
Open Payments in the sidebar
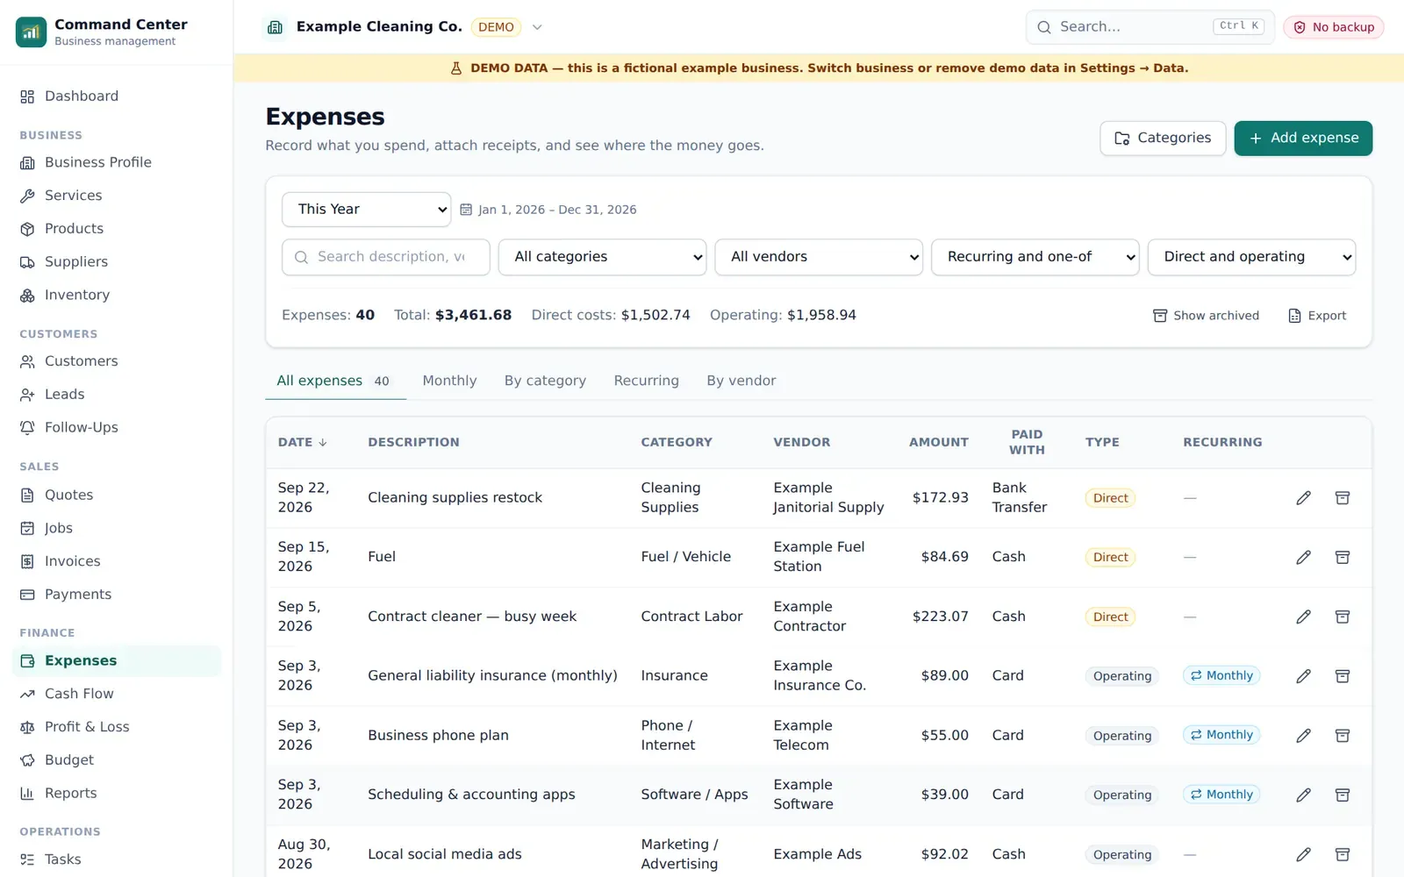(x=117, y=595)
